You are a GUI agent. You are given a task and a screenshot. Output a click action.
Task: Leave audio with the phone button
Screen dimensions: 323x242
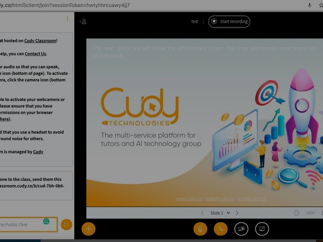(221, 229)
